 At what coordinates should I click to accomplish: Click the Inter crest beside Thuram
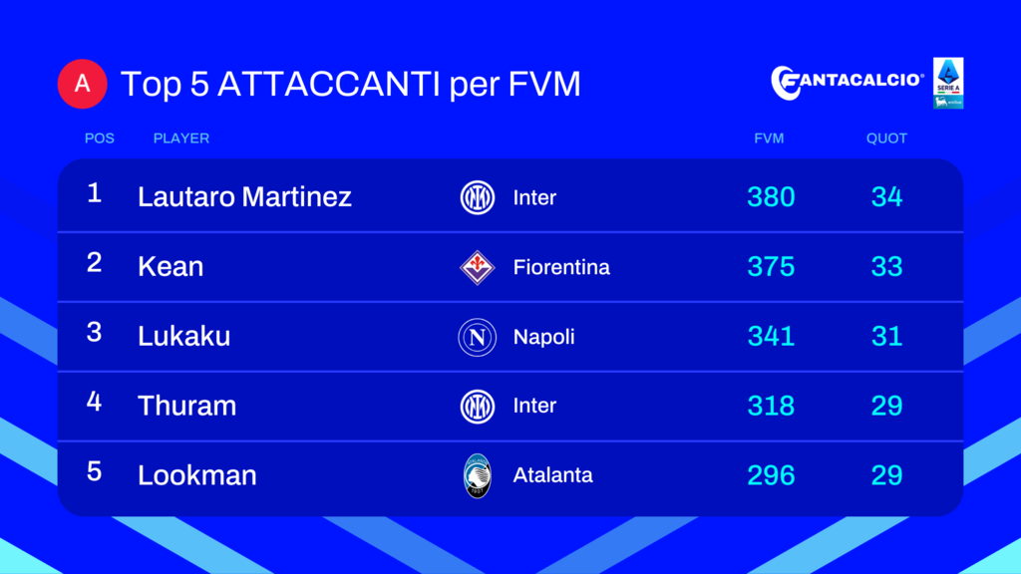point(478,407)
